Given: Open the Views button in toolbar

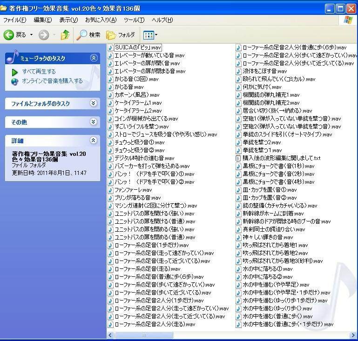Looking at the screenshot, I should point(149,35).
